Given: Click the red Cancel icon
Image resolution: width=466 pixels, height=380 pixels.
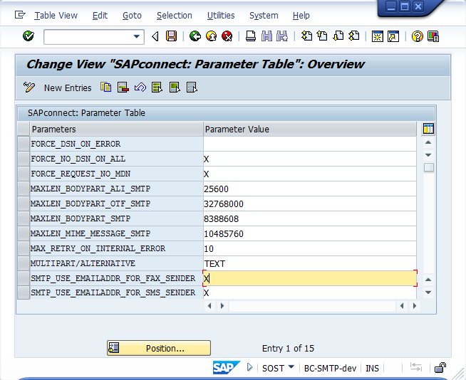Looking at the screenshot, I should (227, 36).
